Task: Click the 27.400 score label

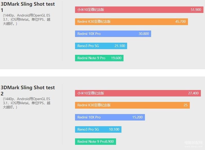Action: point(193,93)
